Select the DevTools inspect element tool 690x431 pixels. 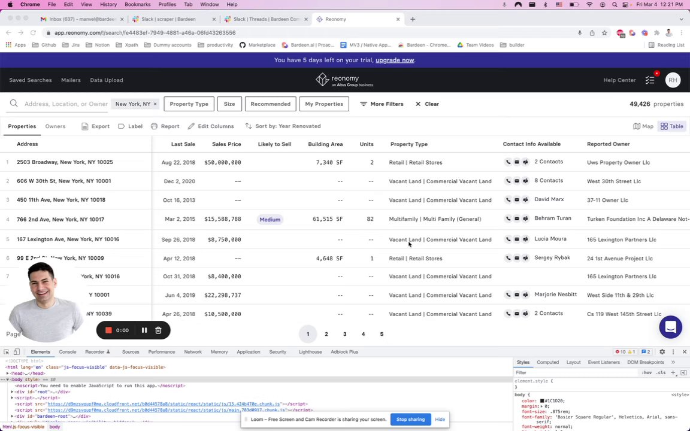6,352
